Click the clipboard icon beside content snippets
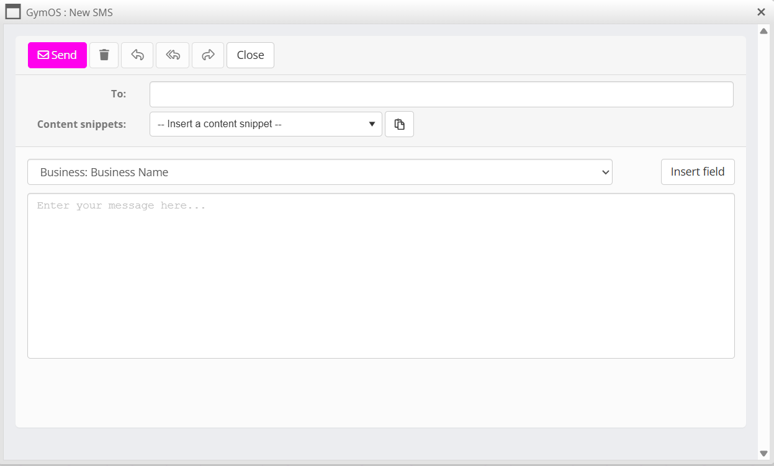Screen dimensions: 774x466 tap(400, 124)
